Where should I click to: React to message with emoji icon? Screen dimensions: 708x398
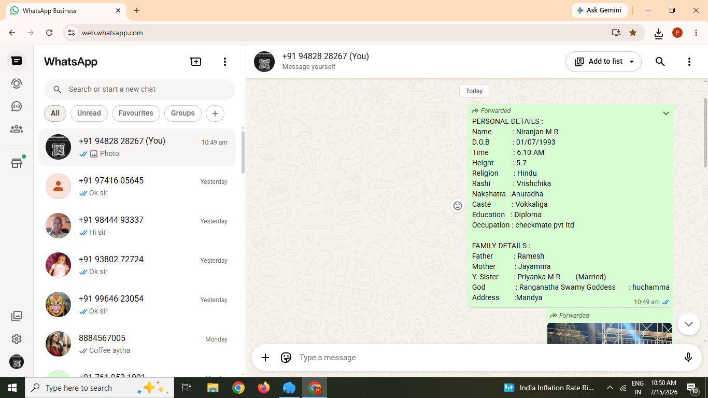(458, 206)
